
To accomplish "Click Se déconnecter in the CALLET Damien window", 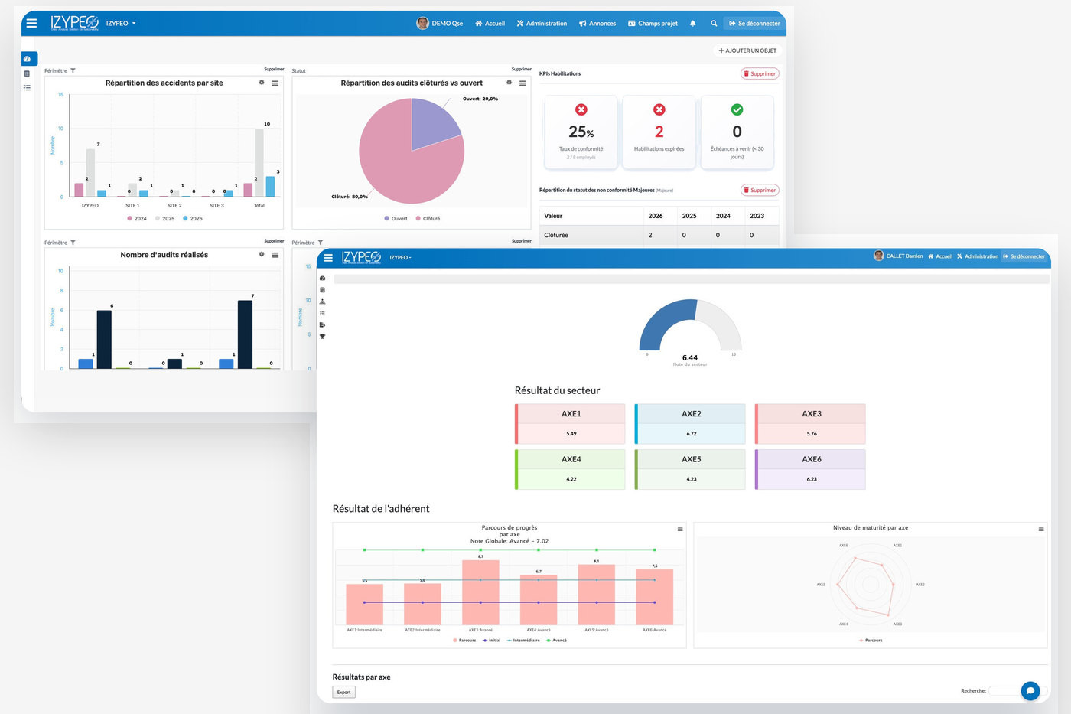I will click(1024, 256).
